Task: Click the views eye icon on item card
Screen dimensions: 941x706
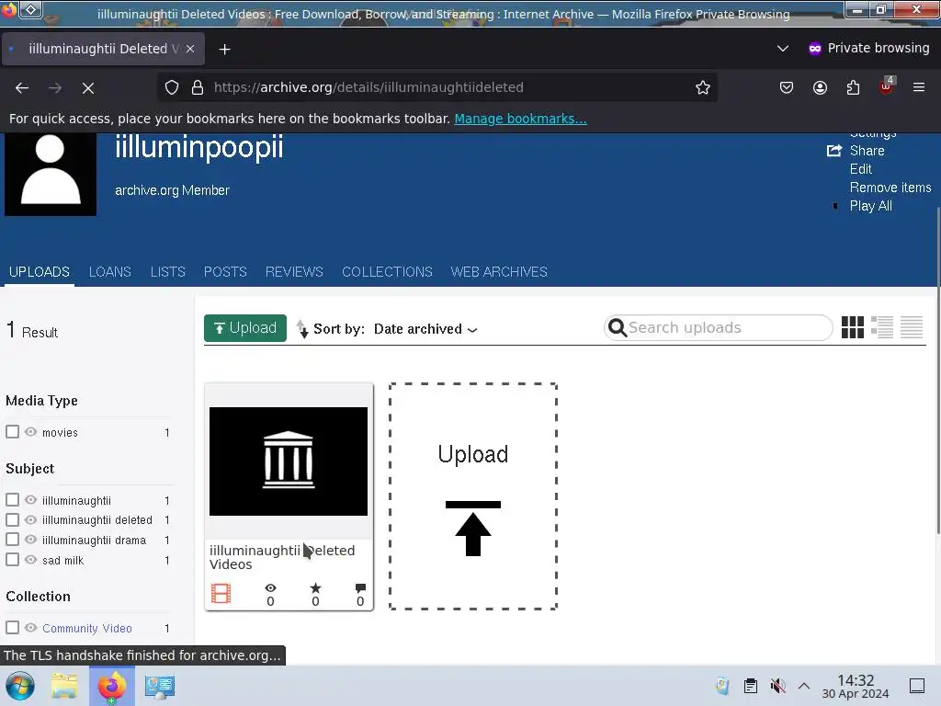Action: pyautogui.click(x=271, y=588)
